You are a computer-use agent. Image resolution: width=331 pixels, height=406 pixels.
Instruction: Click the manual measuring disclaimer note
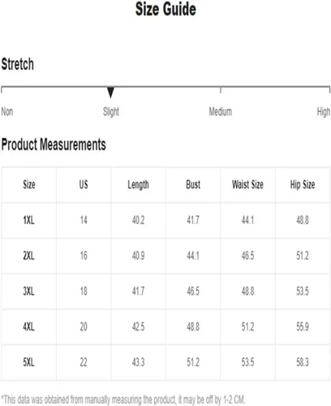click(x=123, y=400)
